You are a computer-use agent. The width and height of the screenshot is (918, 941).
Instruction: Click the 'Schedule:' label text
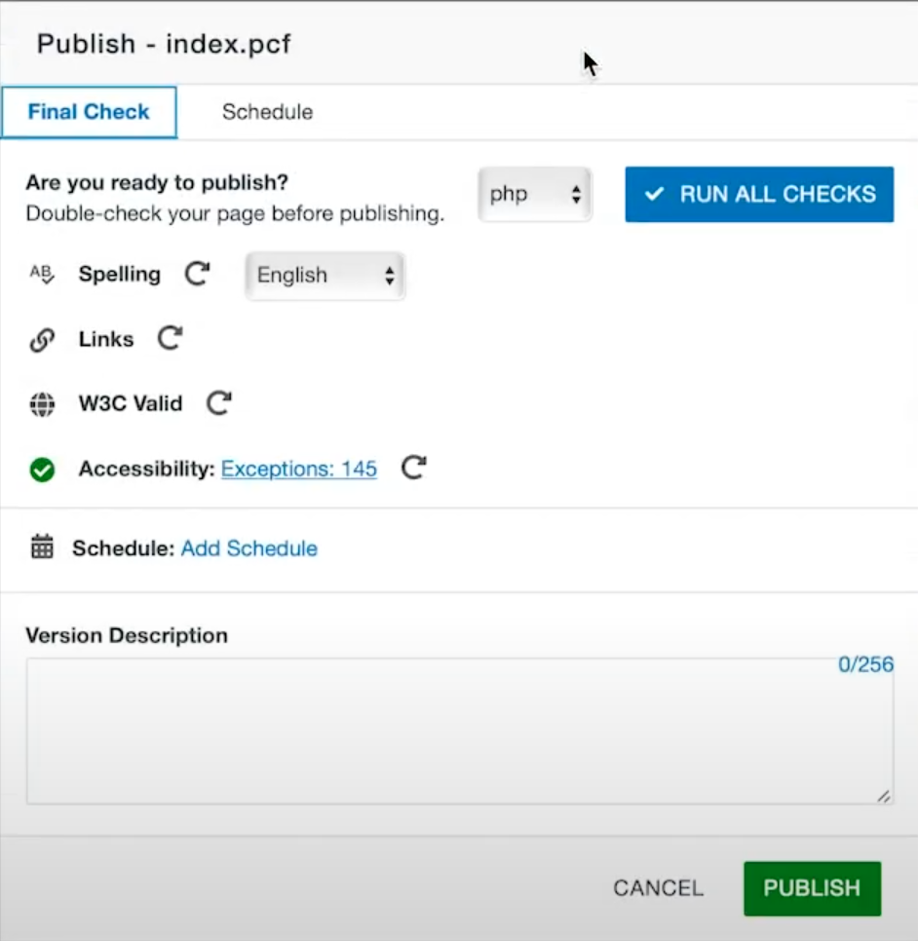[x=124, y=548]
